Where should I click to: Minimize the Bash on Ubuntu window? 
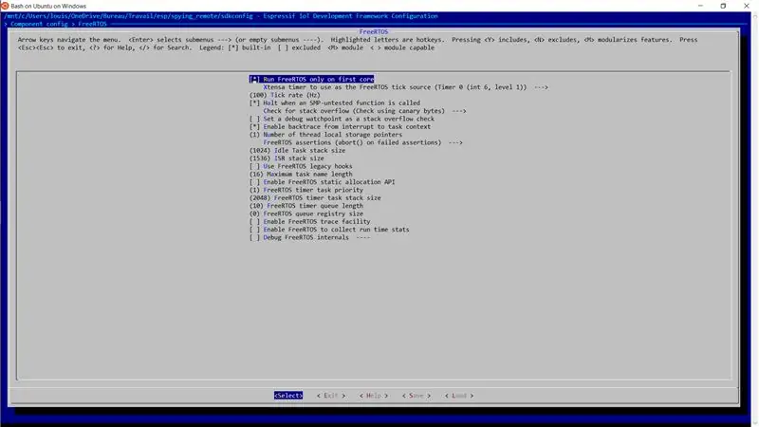(x=700, y=6)
